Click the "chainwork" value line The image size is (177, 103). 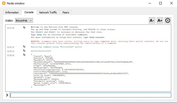[x=81, y=73]
